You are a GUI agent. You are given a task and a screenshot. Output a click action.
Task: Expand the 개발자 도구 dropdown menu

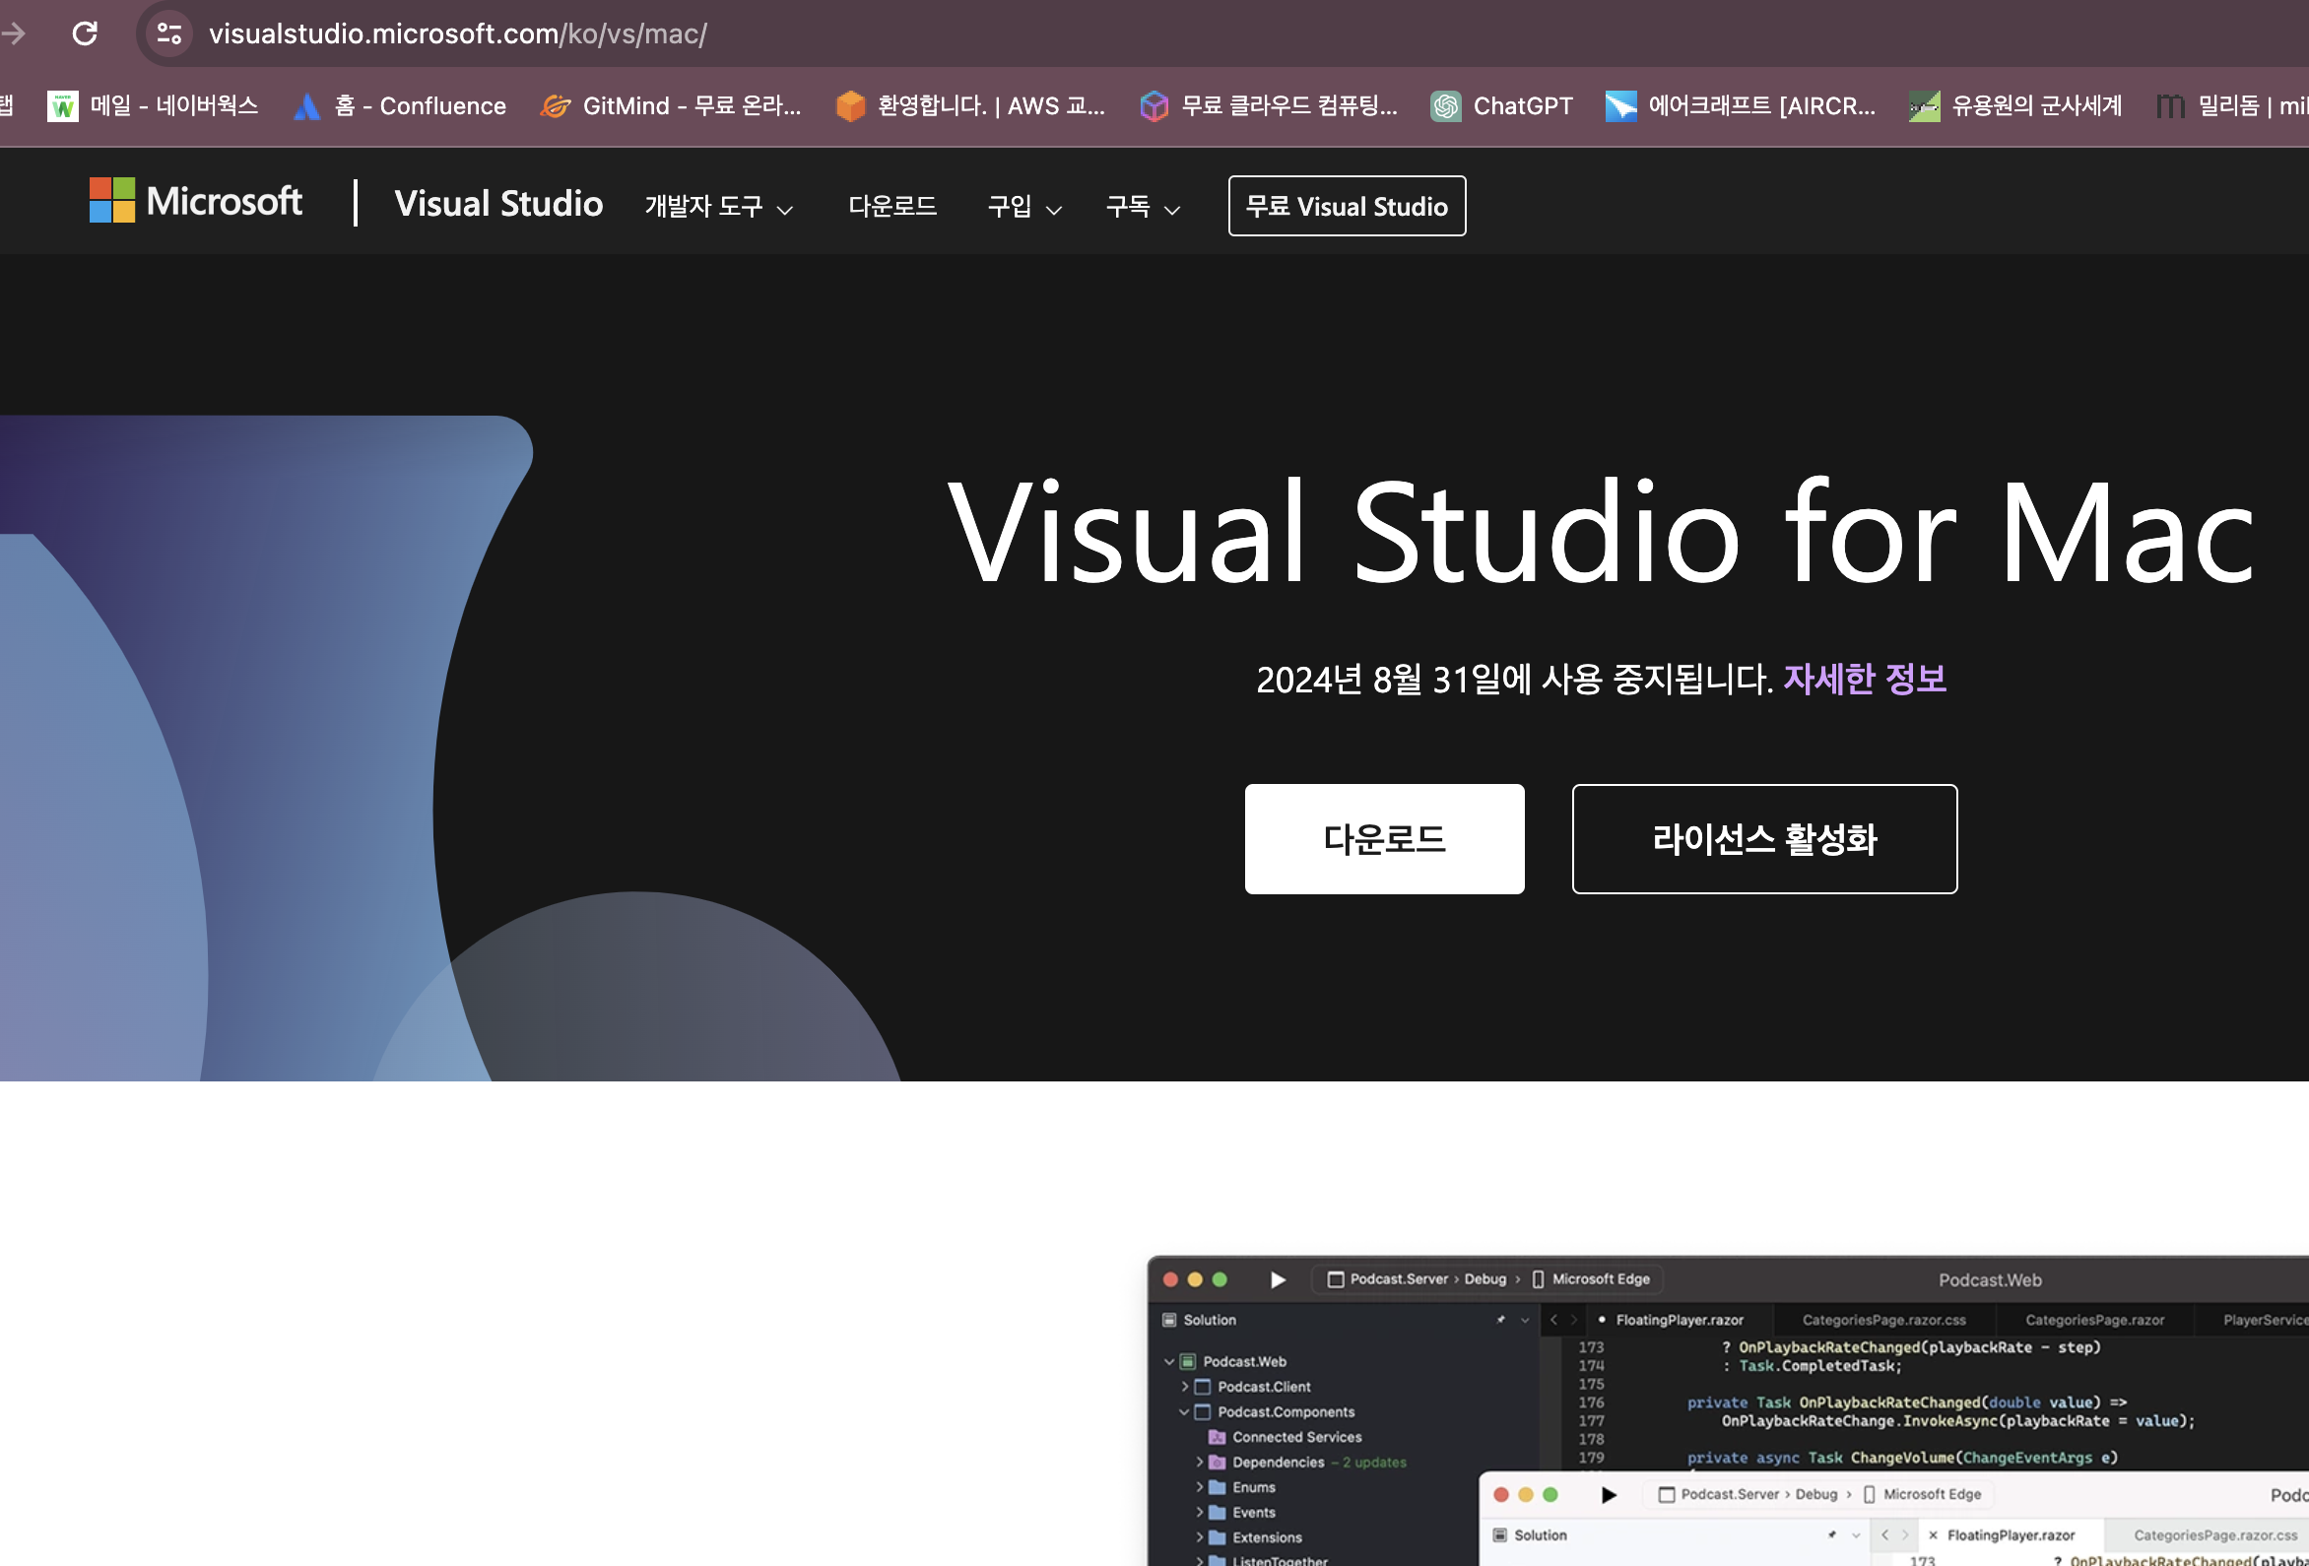(718, 207)
